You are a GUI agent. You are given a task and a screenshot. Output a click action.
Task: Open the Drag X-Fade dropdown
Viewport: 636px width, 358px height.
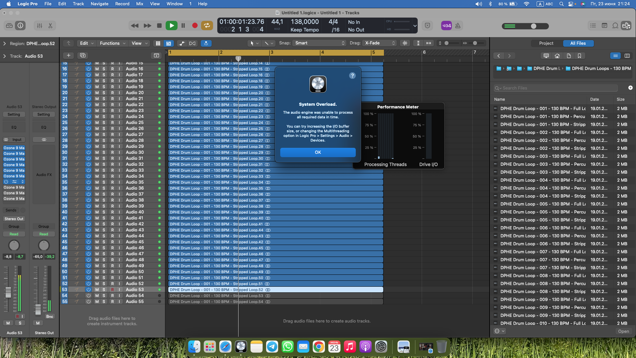pos(380,43)
